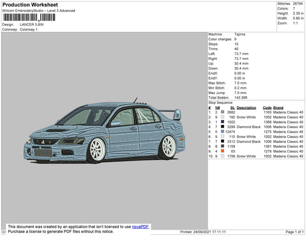The width and height of the screenshot is (306, 236).
Task: Click 'Madeira Classic 40' brand in row 9
Action: pyautogui.click(x=288, y=151)
